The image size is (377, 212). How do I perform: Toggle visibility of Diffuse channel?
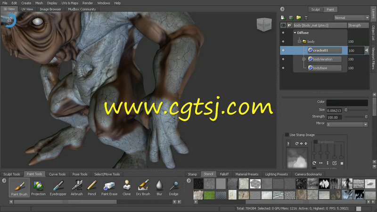(x=283, y=33)
